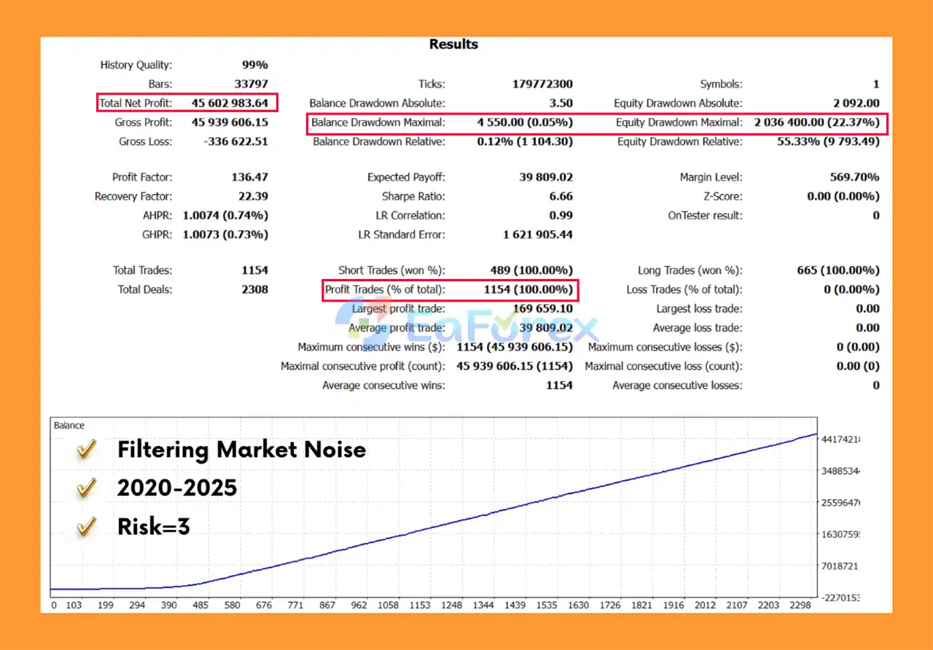Viewport: 933px width, 650px height.
Task: Click the EaForex watermark logo
Action: click(466, 326)
